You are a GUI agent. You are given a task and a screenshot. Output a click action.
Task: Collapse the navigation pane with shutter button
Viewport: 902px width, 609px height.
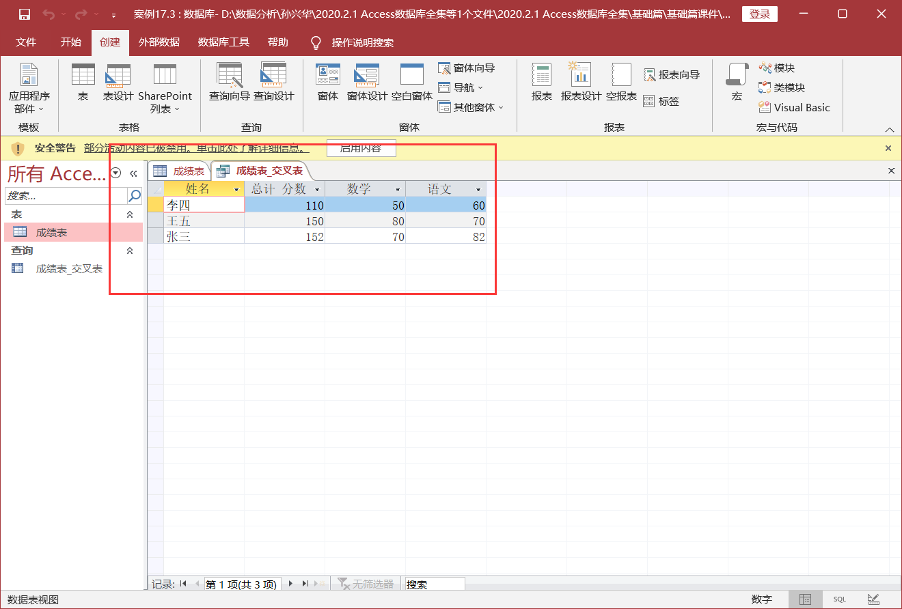[134, 173]
